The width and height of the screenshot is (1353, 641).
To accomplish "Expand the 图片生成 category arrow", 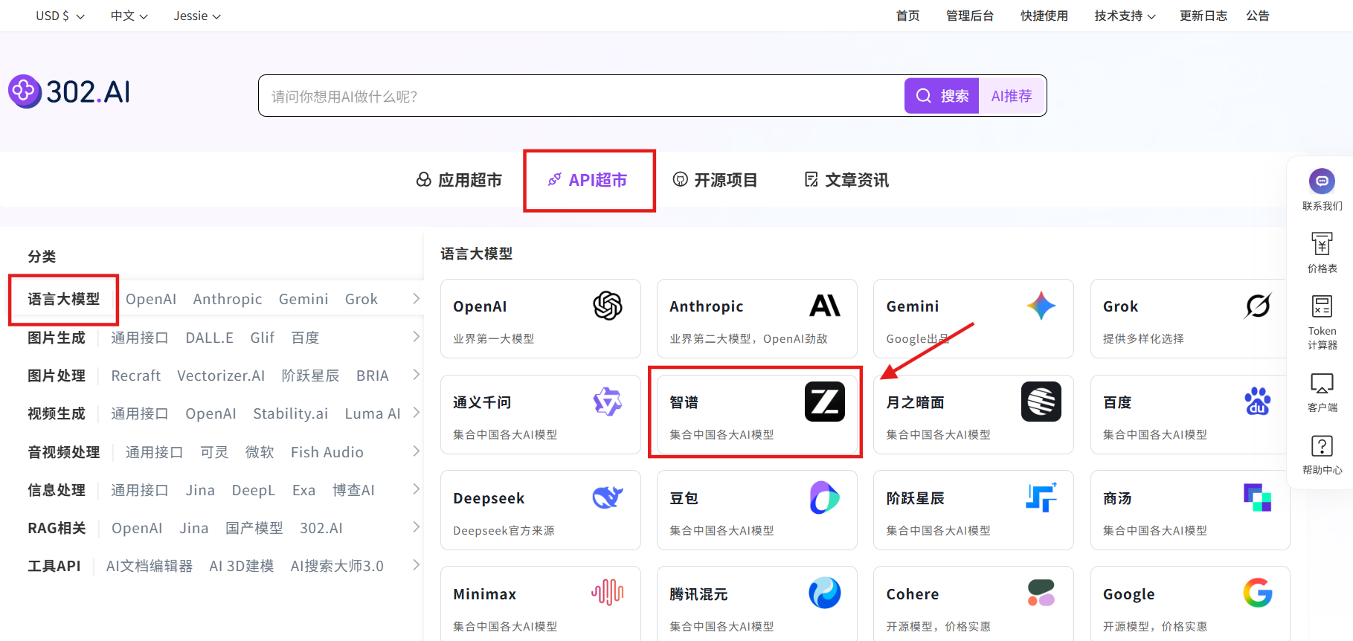I will (416, 337).
